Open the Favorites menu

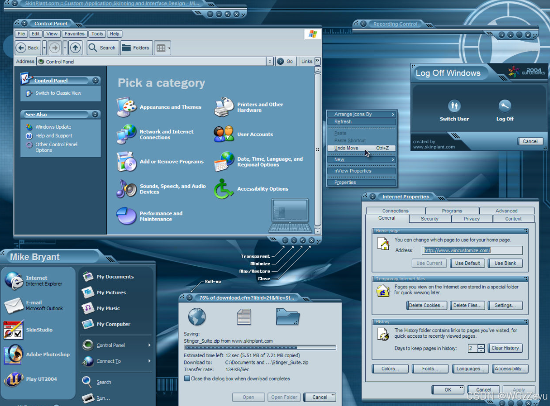coord(74,34)
